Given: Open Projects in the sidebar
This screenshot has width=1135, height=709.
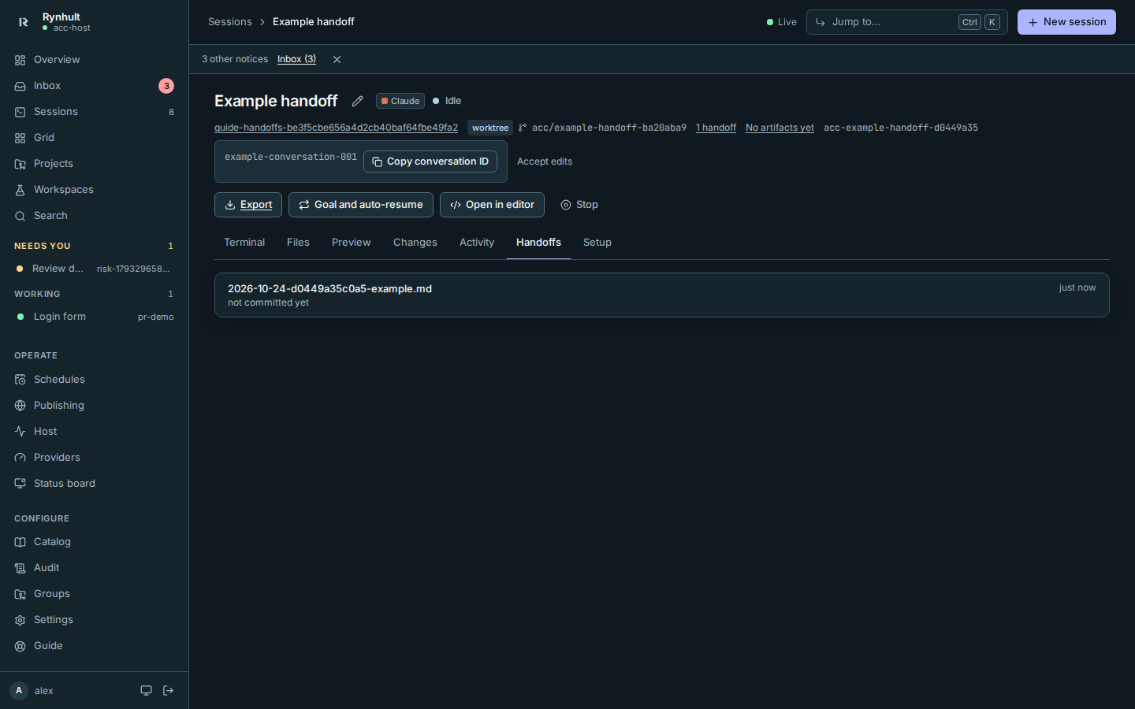Looking at the screenshot, I should pos(94,164).
